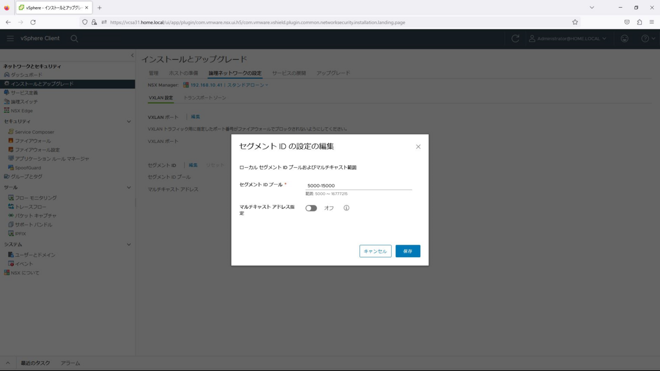Open アプリケーション ルール マネージャ

coord(52,158)
